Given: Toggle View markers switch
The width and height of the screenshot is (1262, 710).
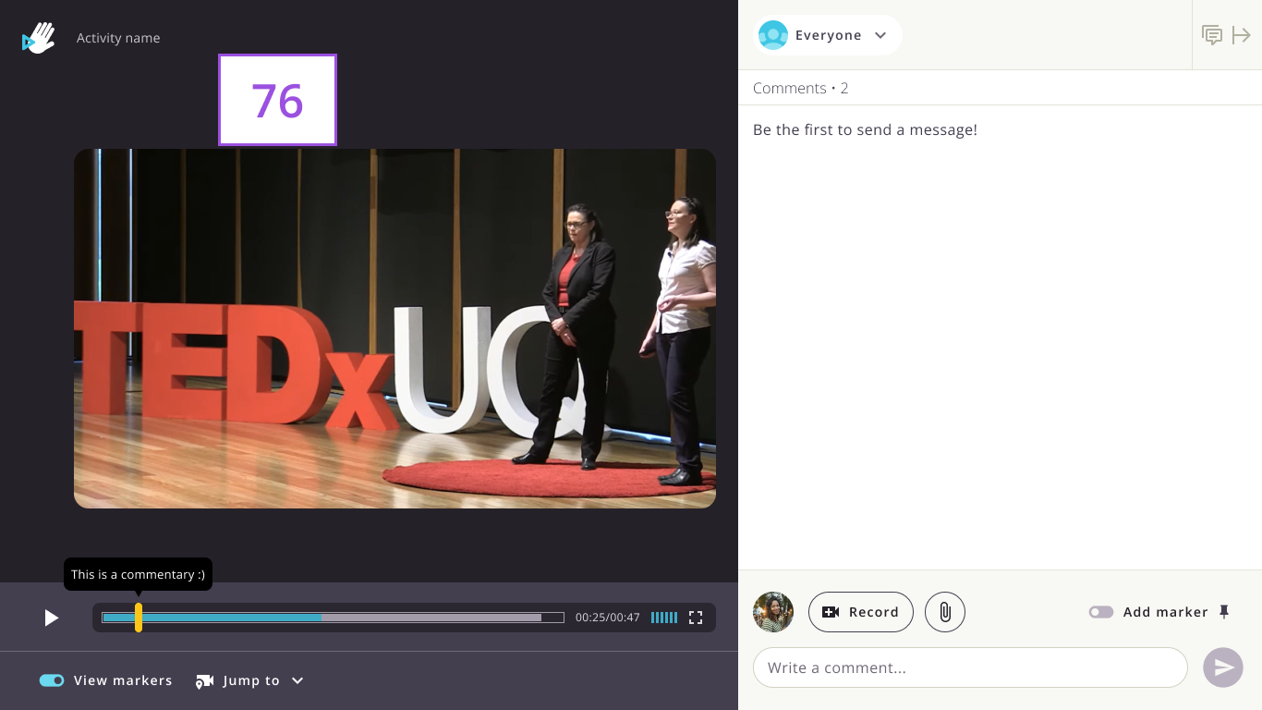Looking at the screenshot, I should coord(52,680).
